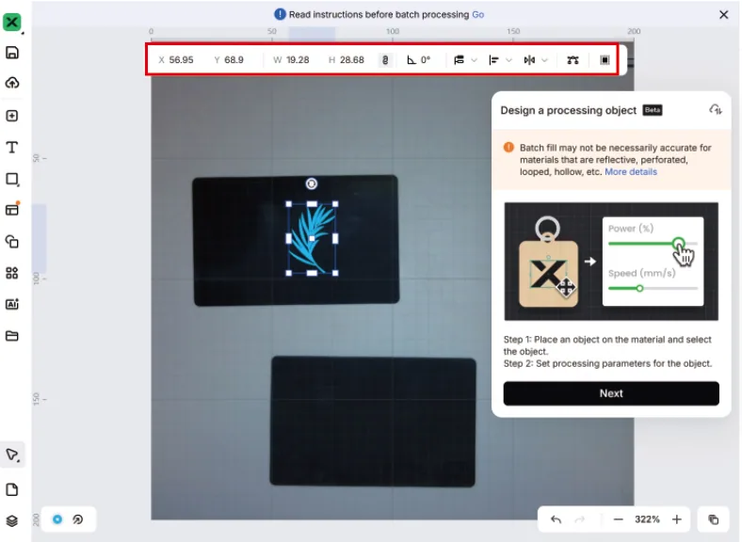Screen dimensions: 742x542
Task: Open the layout template icon with orange dot
Action: tap(12, 210)
